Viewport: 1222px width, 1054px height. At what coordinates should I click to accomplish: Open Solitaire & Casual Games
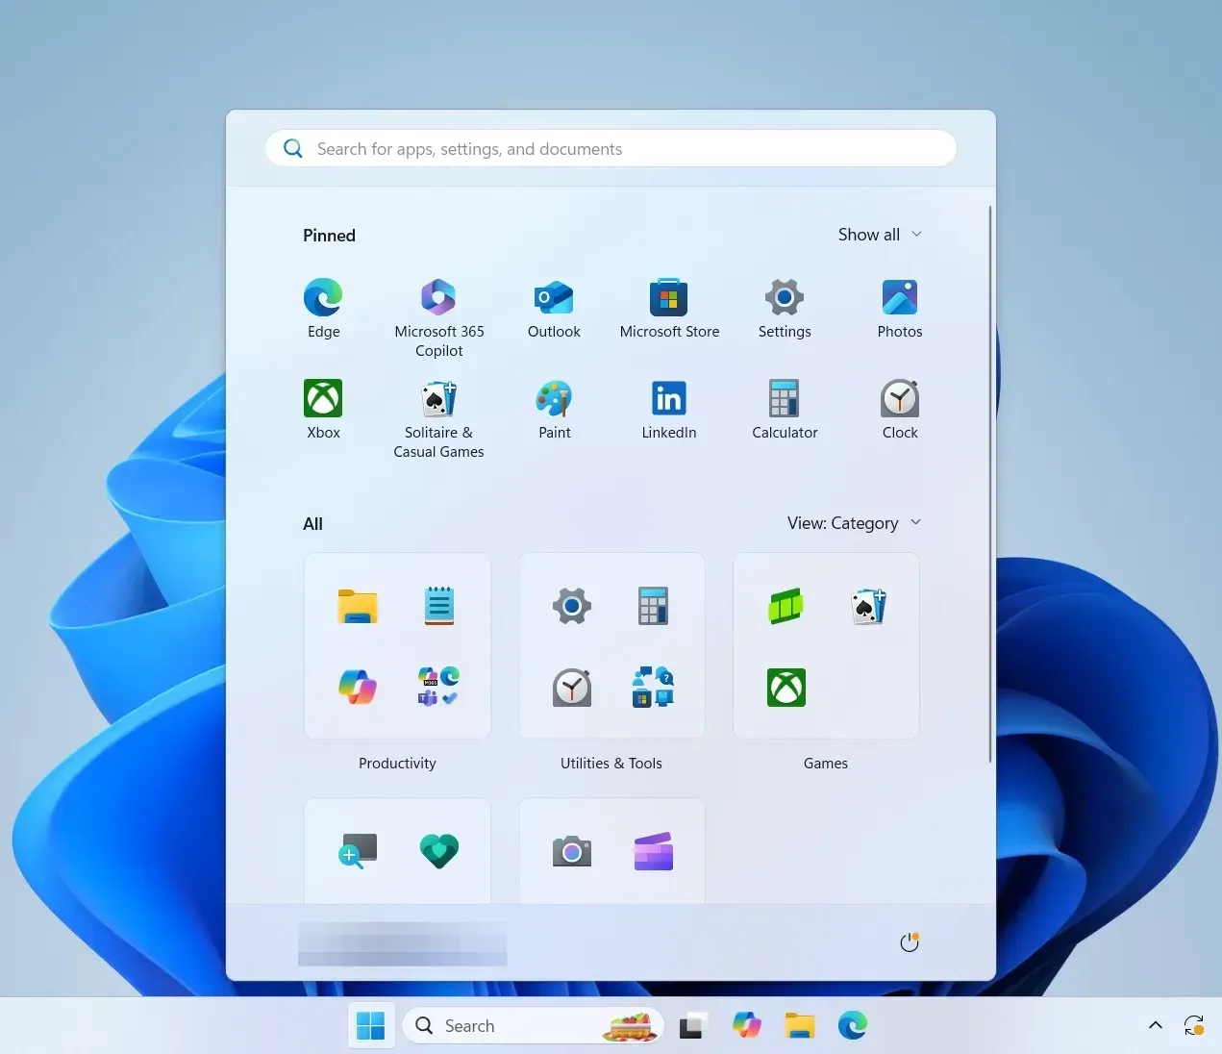438,398
